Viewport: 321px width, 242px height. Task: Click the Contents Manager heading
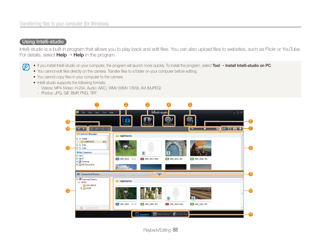88,134
